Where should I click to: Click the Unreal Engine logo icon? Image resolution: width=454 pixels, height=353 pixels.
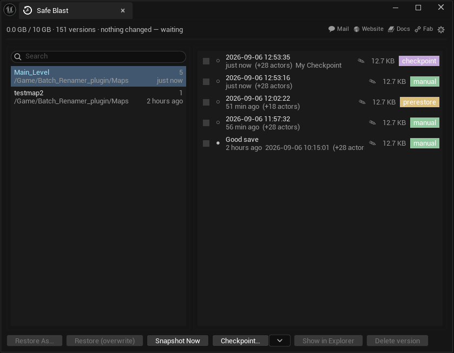pyautogui.click(x=10, y=10)
